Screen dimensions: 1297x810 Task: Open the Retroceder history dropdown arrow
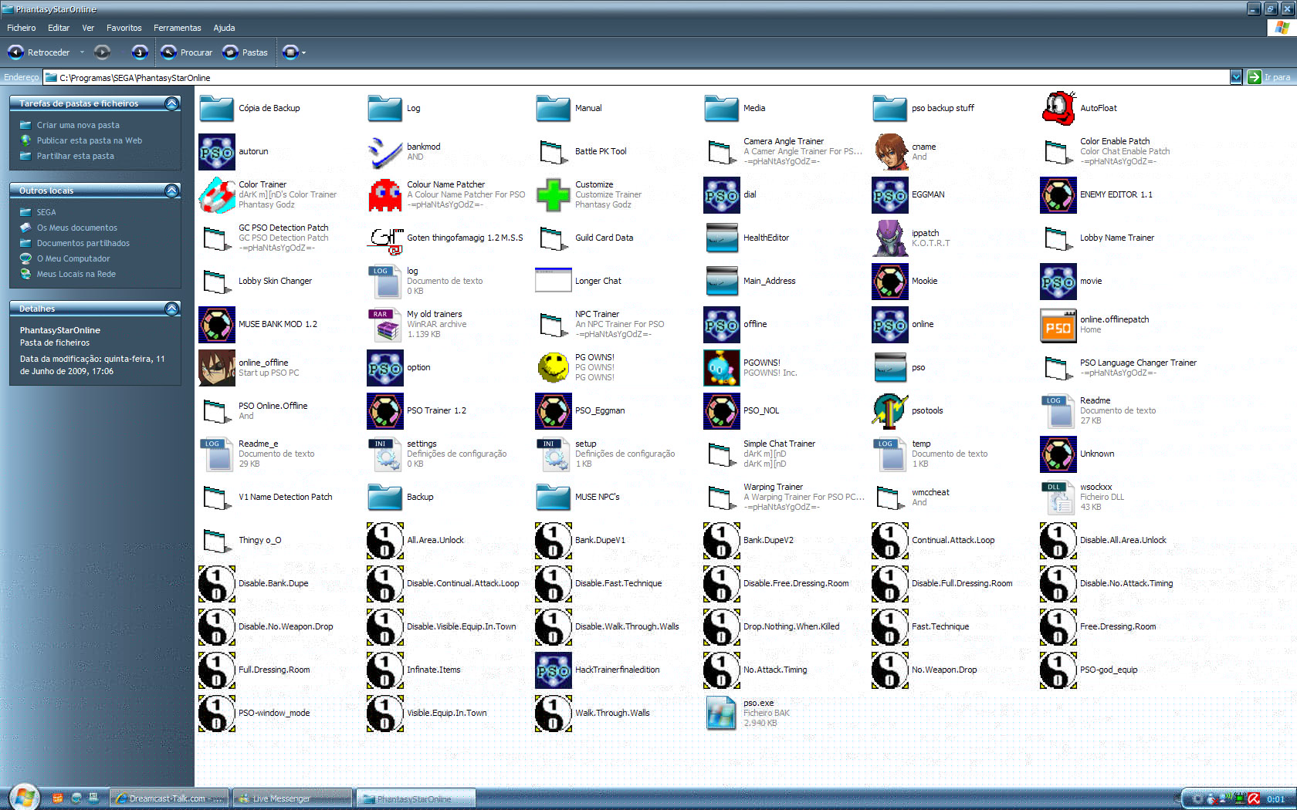[x=82, y=52]
